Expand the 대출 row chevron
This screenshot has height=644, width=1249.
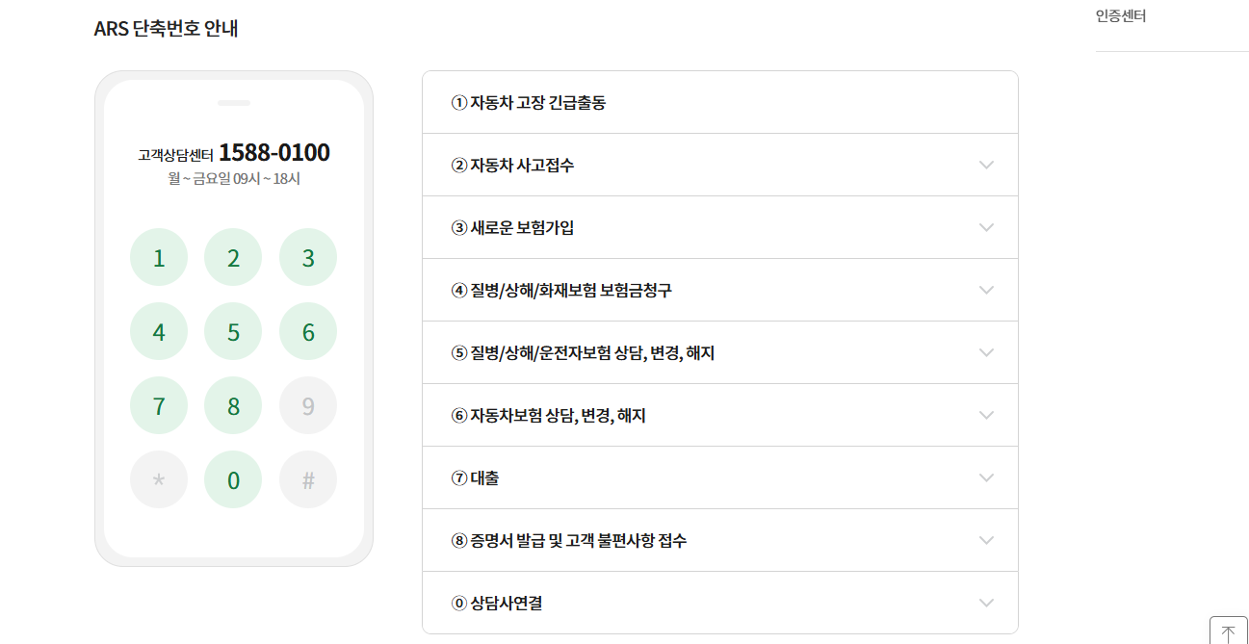coord(986,477)
